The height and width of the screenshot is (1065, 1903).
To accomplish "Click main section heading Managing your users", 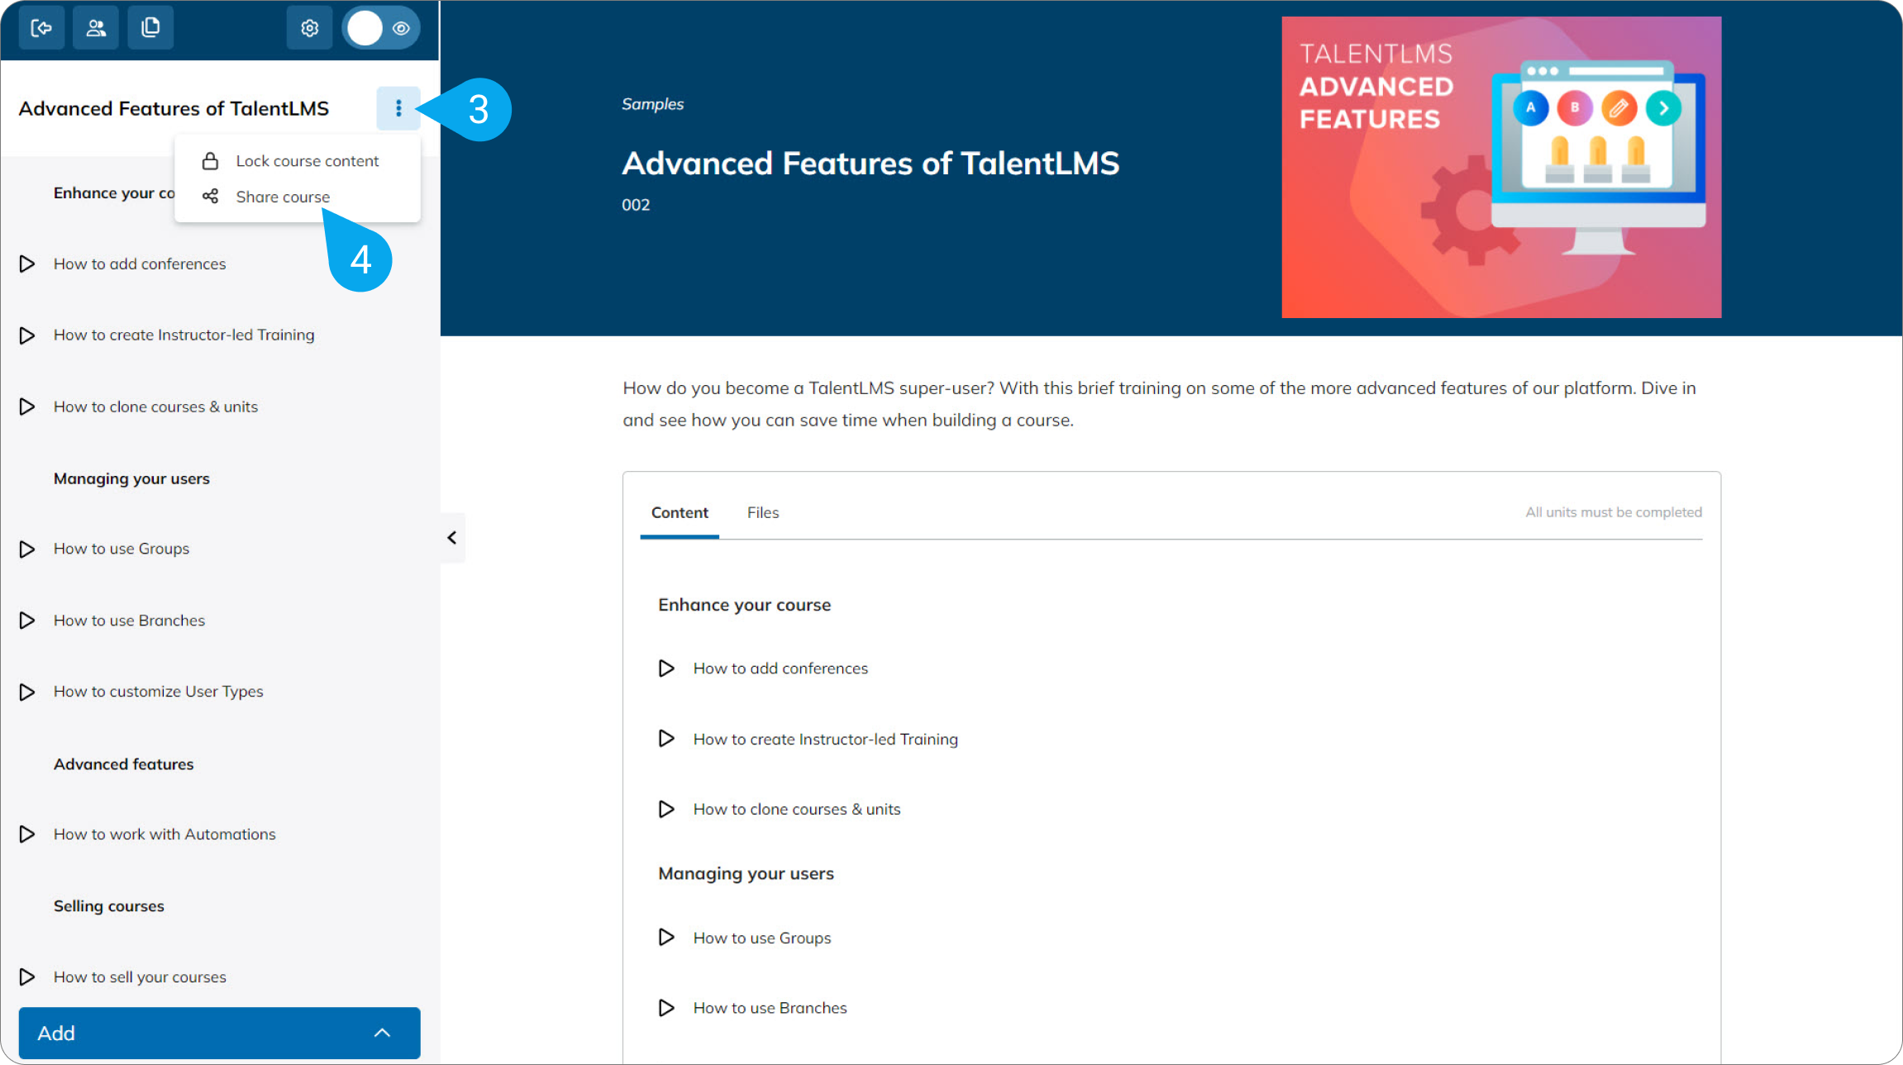I will [x=746, y=873].
